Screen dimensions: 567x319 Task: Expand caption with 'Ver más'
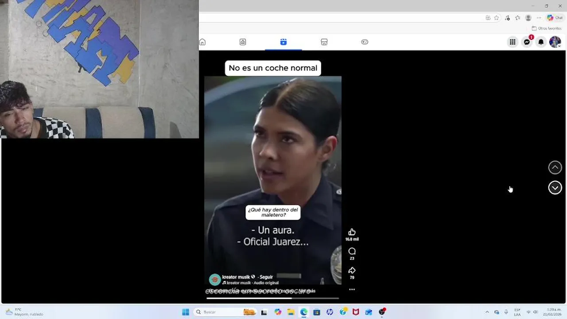[x=307, y=291]
